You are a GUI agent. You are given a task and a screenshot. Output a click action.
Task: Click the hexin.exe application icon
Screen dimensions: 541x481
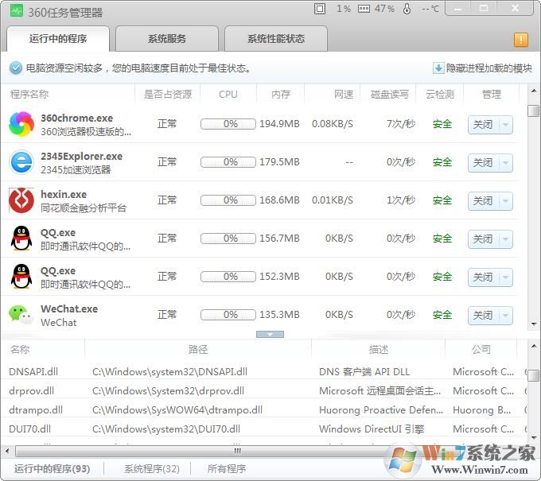[x=21, y=200]
